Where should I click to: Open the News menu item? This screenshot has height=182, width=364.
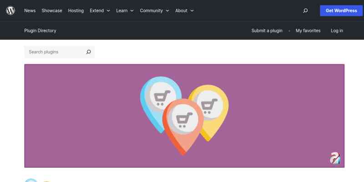point(30,10)
